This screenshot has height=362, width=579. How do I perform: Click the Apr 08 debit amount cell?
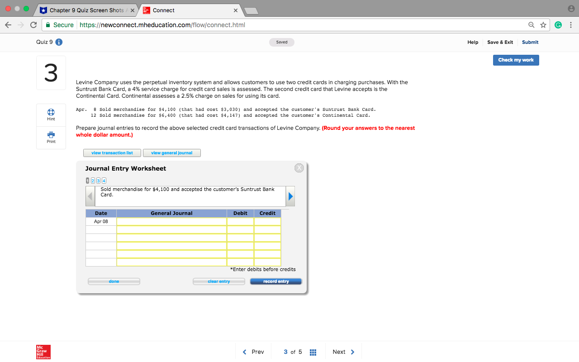[x=240, y=221]
